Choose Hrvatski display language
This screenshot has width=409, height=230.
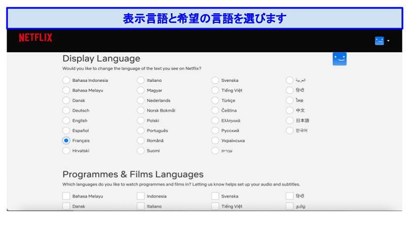[x=66, y=151]
